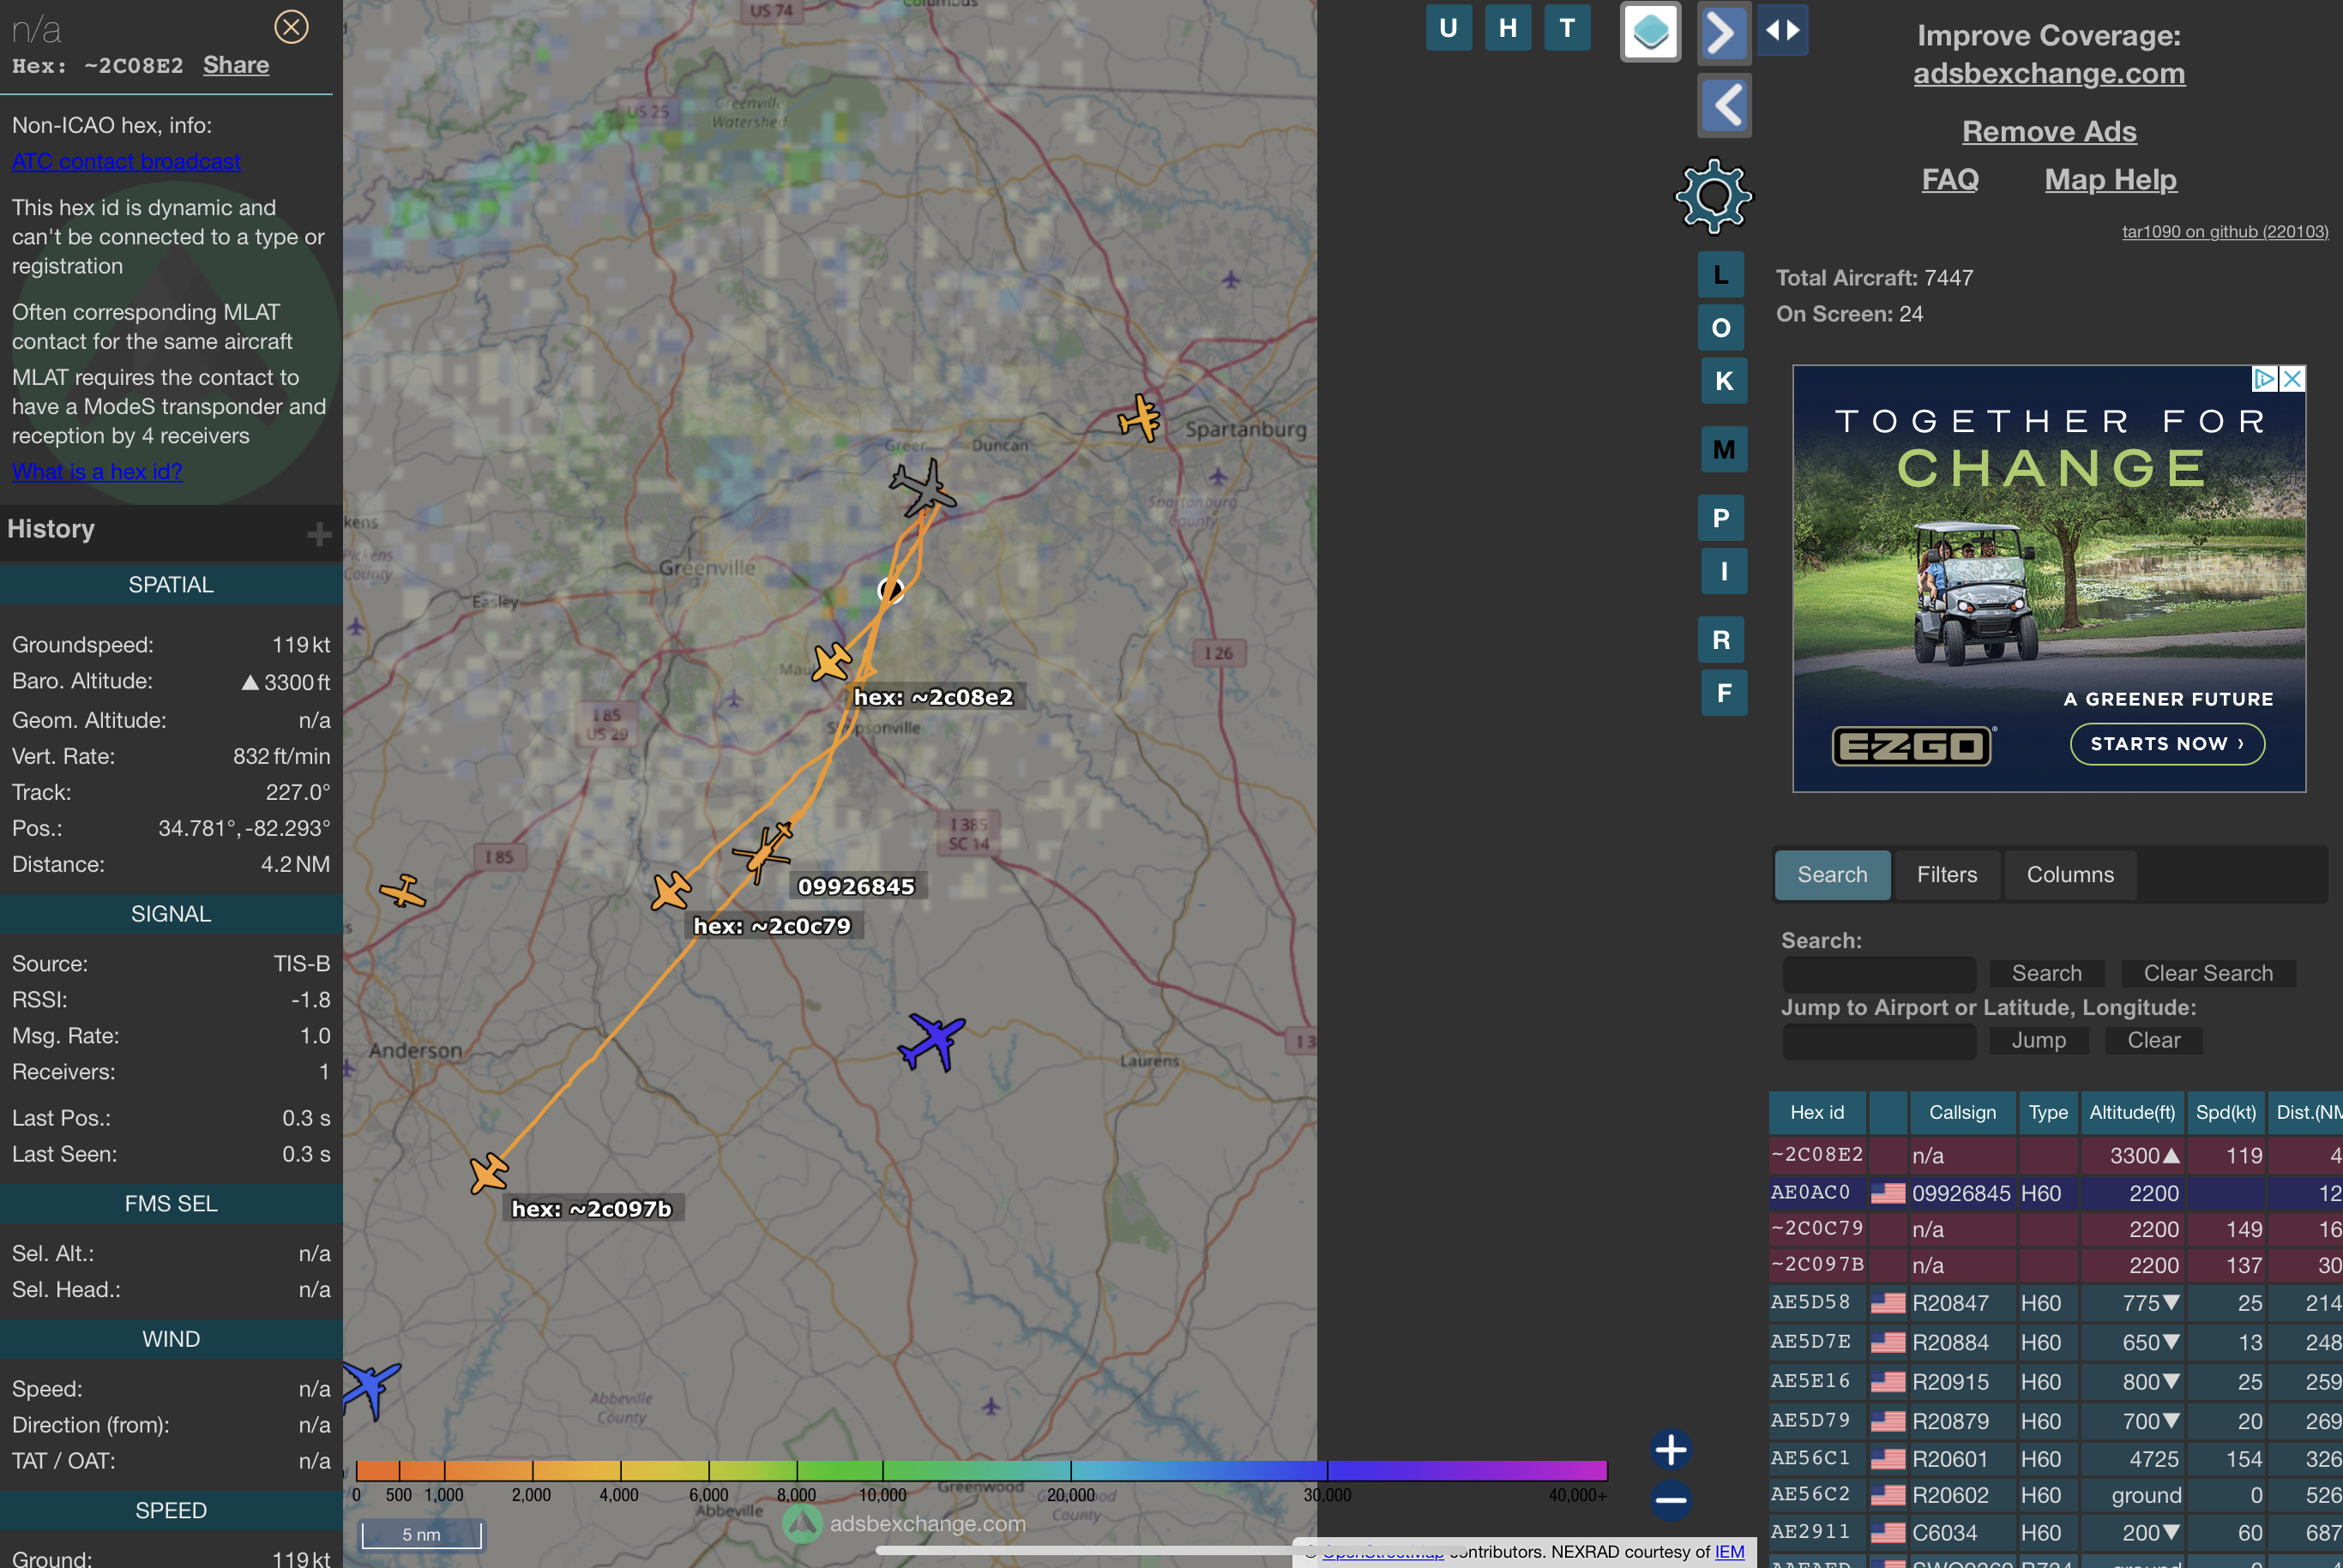Switch to the Filters tab

click(1947, 874)
